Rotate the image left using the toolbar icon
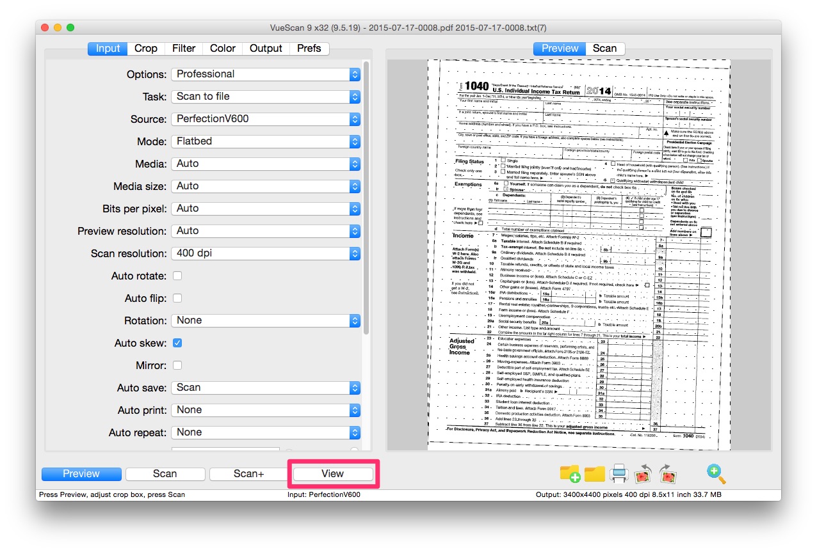 pyautogui.click(x=643, y=474)
